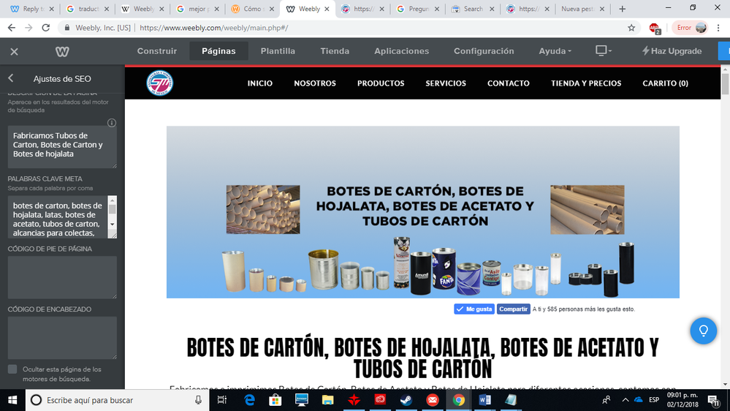Launch Microsoft Edge from taskbar

249,400
